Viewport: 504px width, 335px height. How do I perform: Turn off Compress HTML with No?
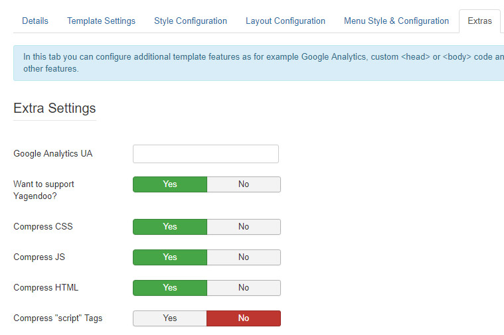coord(244,288)
